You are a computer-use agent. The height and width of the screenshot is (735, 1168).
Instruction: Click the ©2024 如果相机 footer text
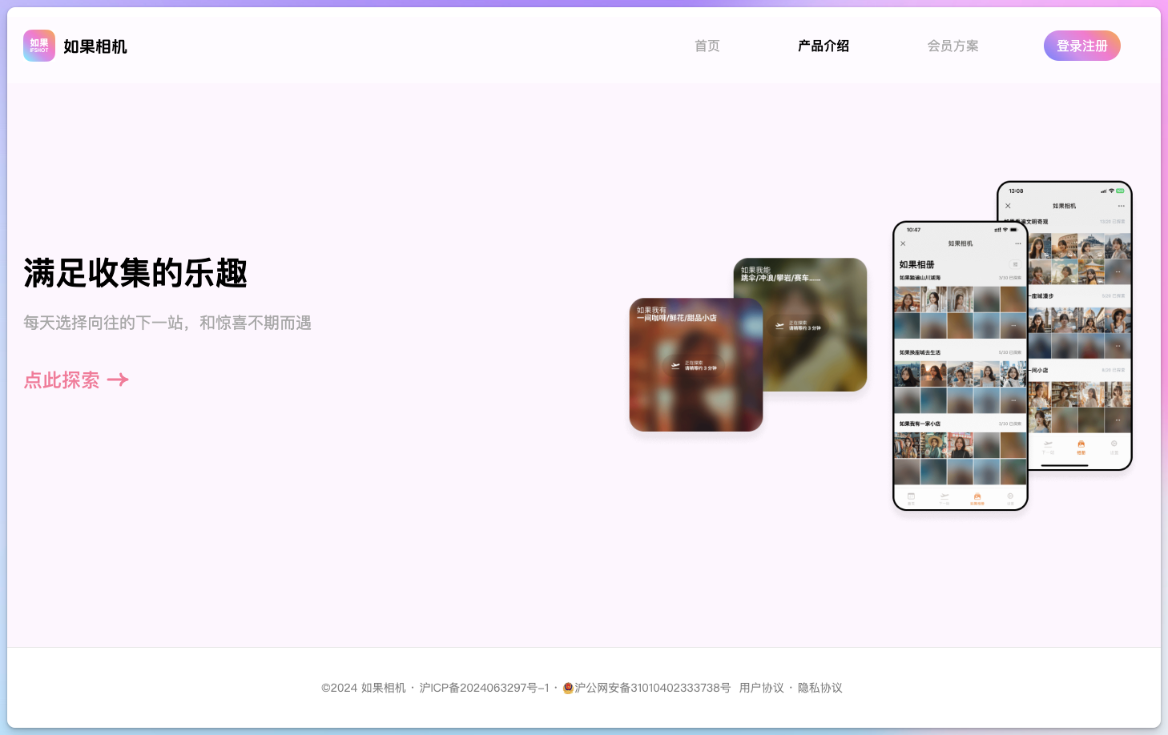[364, 688]
